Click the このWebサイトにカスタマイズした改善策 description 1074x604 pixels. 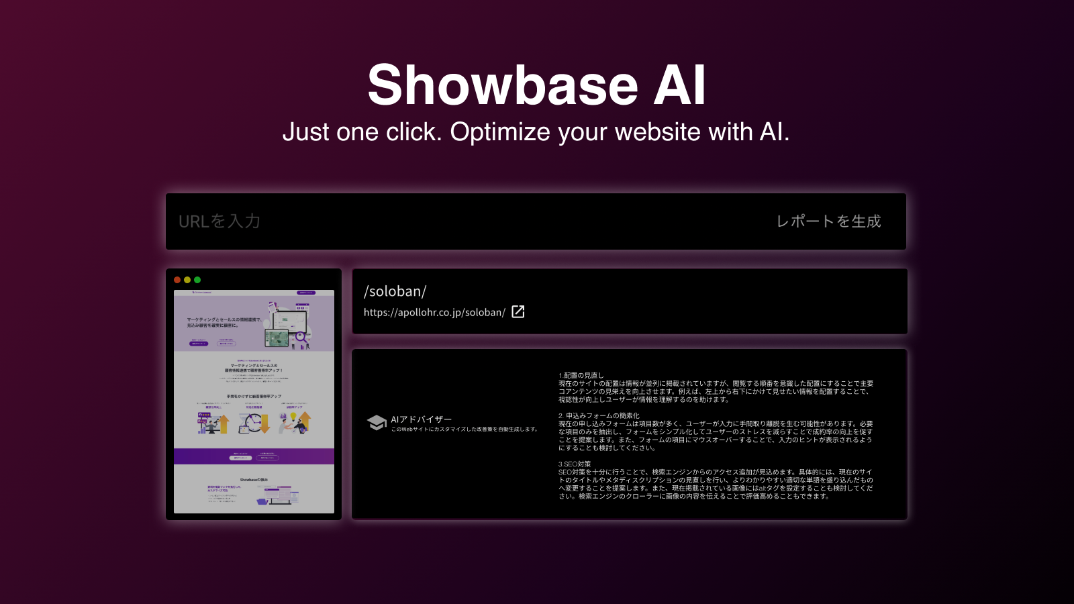(x=465, y=430)
